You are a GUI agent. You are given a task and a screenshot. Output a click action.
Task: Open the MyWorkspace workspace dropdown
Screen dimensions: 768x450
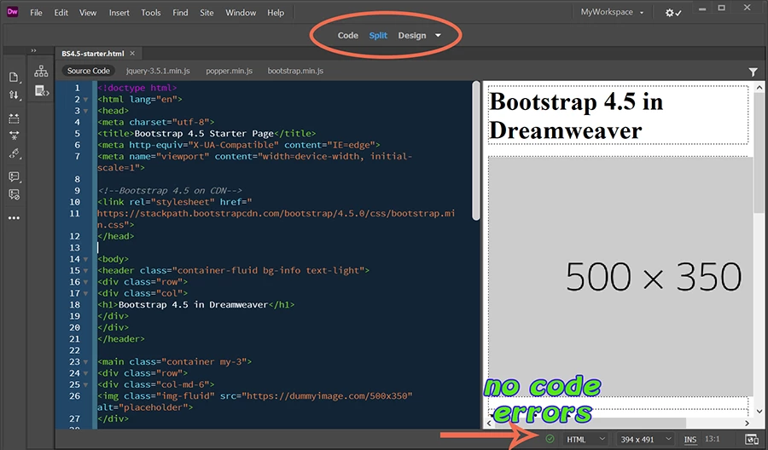tap(612, 12)
